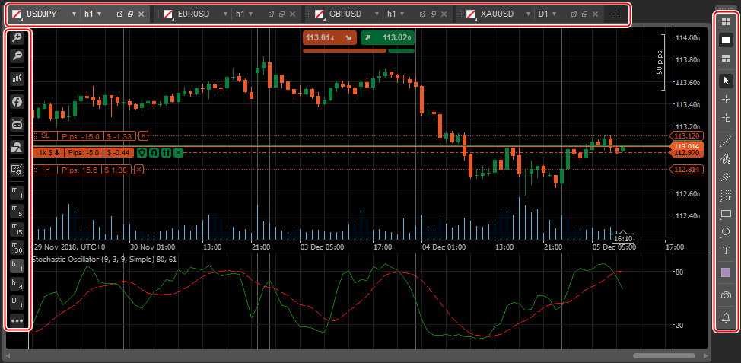Open the purple drawing color swatch
This screenshot has height=363, width=741.
coord(725,272)
